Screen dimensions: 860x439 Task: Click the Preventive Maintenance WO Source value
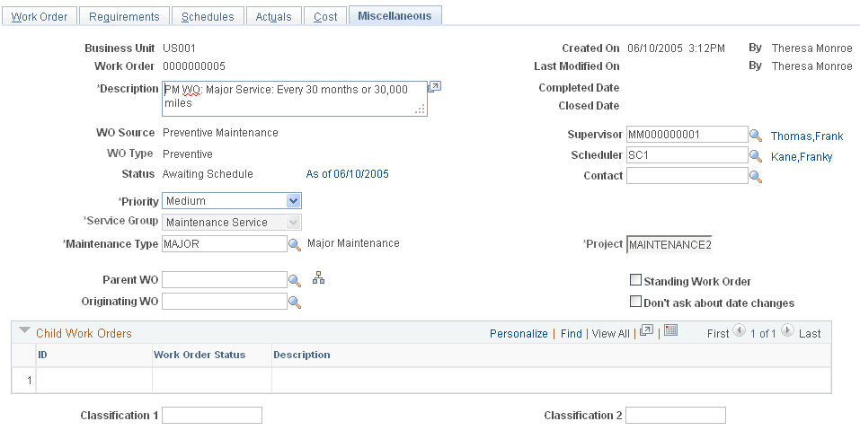tap(220, 133)
